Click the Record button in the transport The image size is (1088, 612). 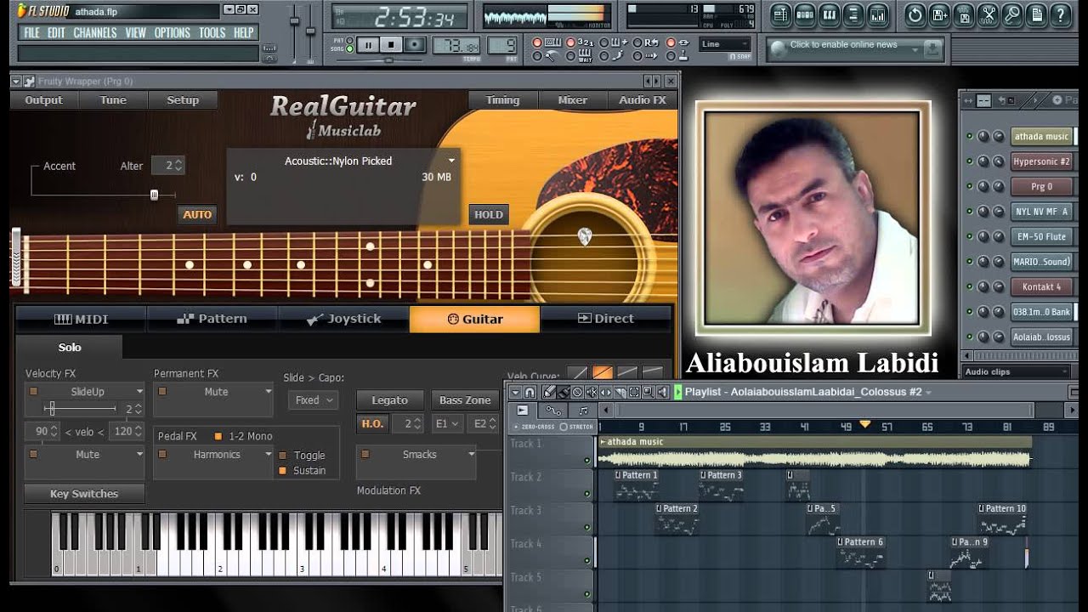pos(415,45)
